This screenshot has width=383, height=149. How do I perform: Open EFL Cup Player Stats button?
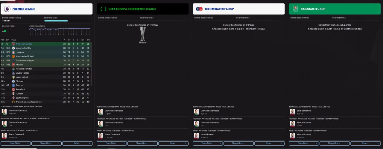tap(335, 143)
